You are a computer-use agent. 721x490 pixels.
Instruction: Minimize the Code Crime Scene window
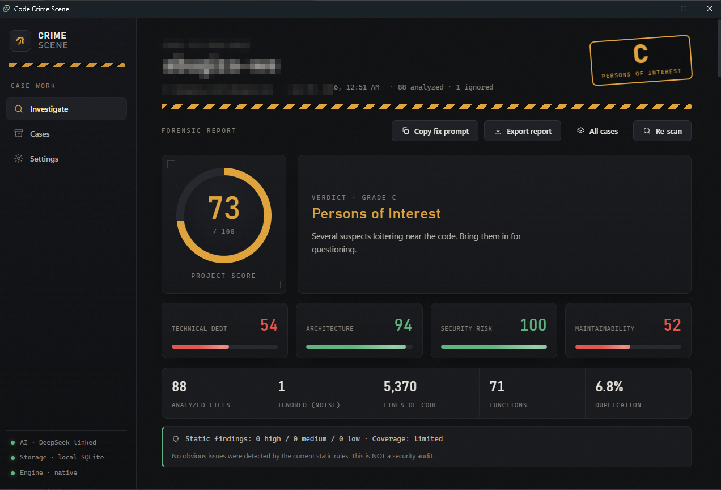tap(659, 9)
